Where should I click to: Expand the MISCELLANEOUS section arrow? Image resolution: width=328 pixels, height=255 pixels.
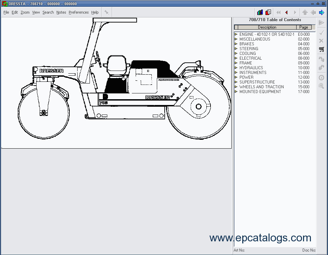tap(236, 39)
